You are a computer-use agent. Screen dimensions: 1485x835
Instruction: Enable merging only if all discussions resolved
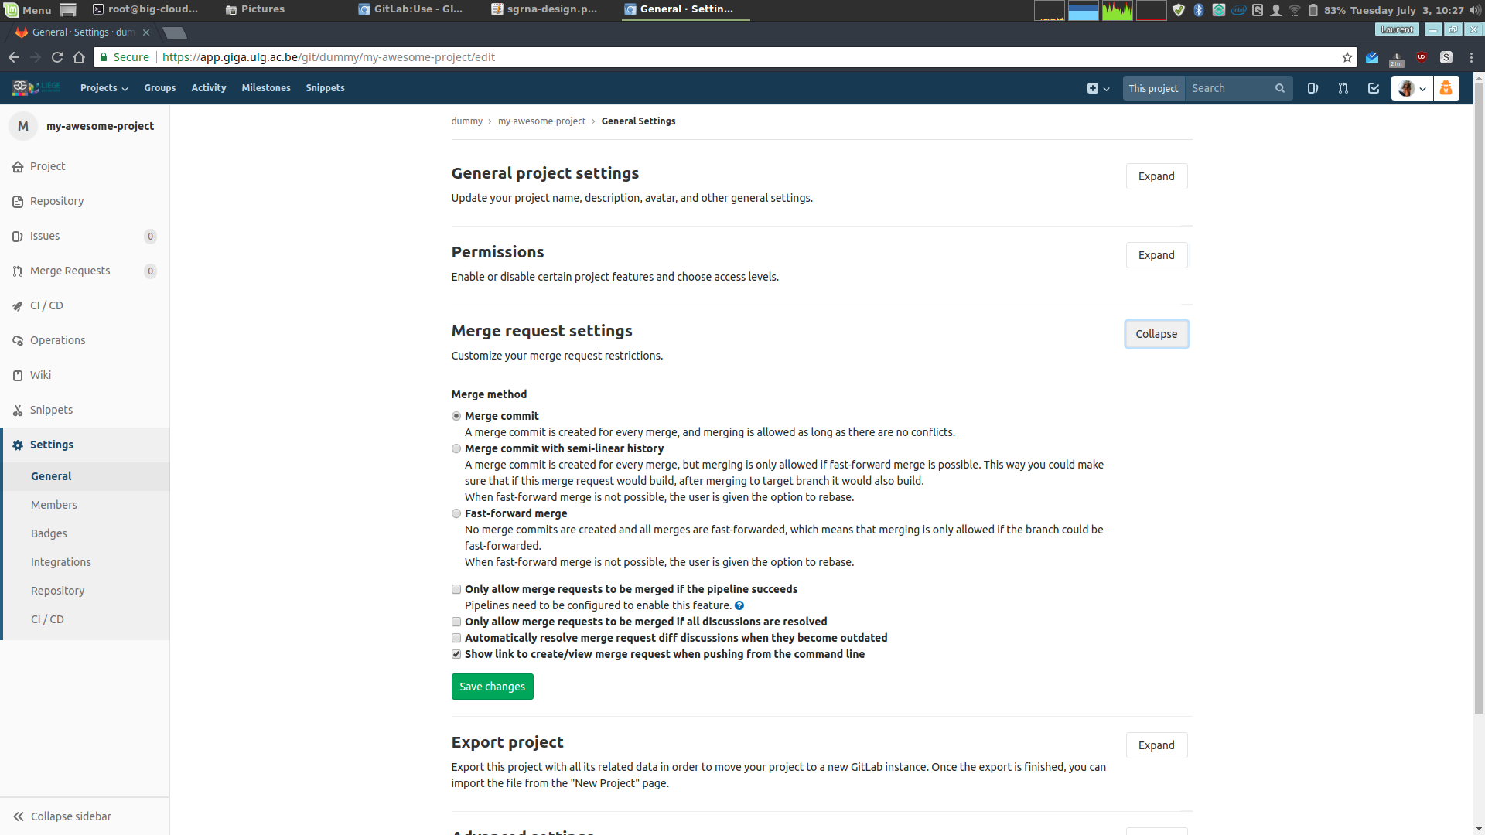[456, 622]
